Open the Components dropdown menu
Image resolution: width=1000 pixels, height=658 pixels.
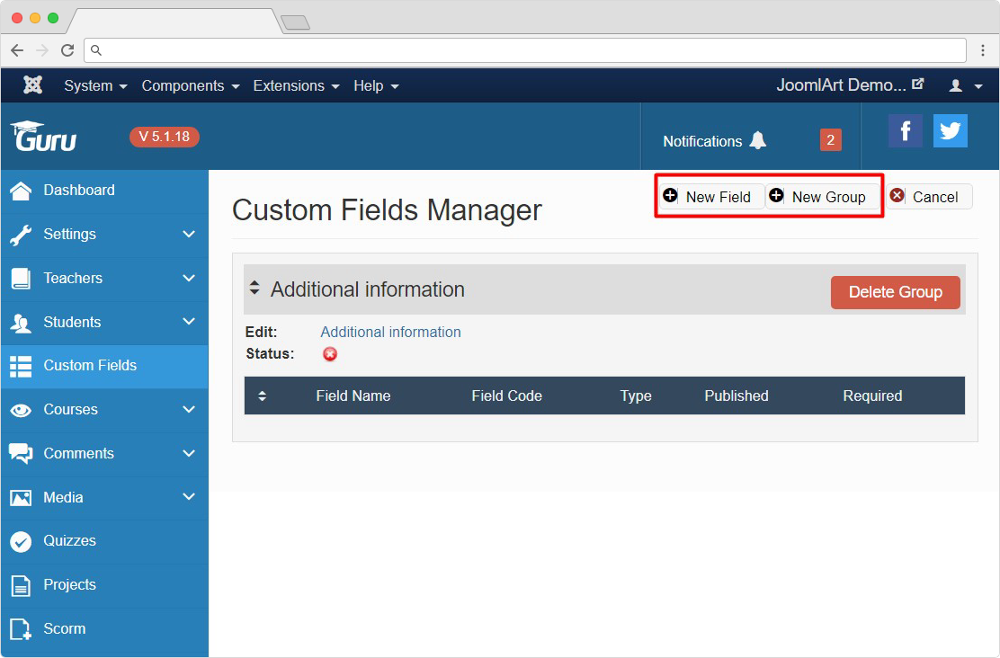pyautogui.click(x=191, y=85)
